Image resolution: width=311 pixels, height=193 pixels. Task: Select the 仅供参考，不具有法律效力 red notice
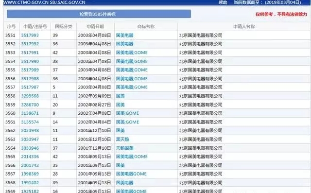point(281,14)
